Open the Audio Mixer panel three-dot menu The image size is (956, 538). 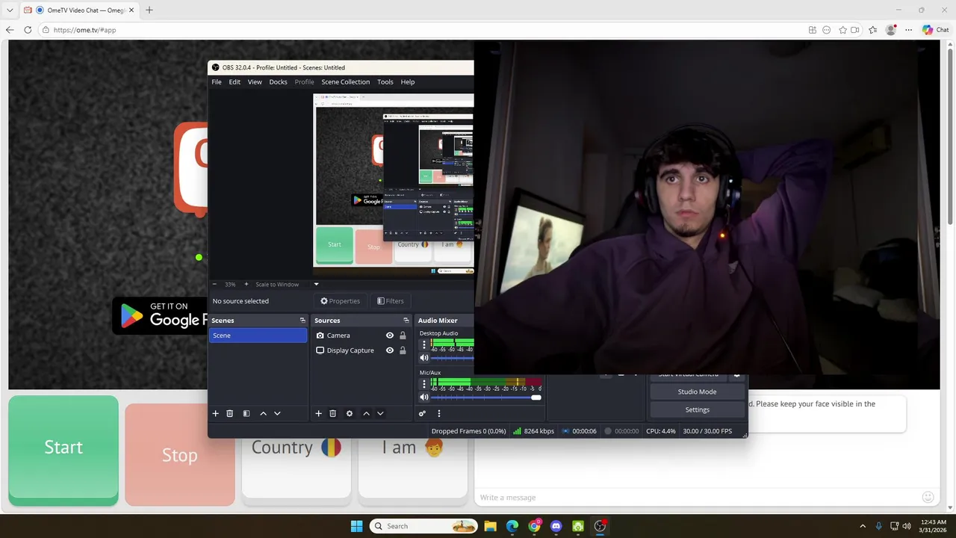(439, 413)
